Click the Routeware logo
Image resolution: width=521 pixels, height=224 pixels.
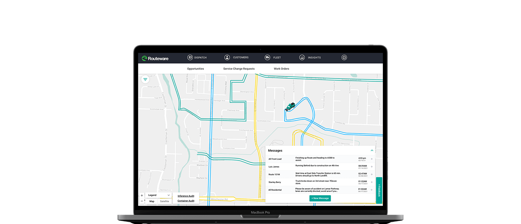[x=155, y=58]
